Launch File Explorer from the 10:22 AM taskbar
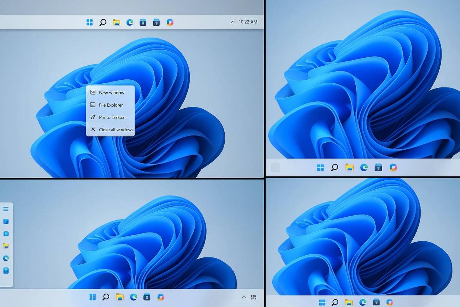Viewport: 460px width, 307px height. (x=117, y=22)
